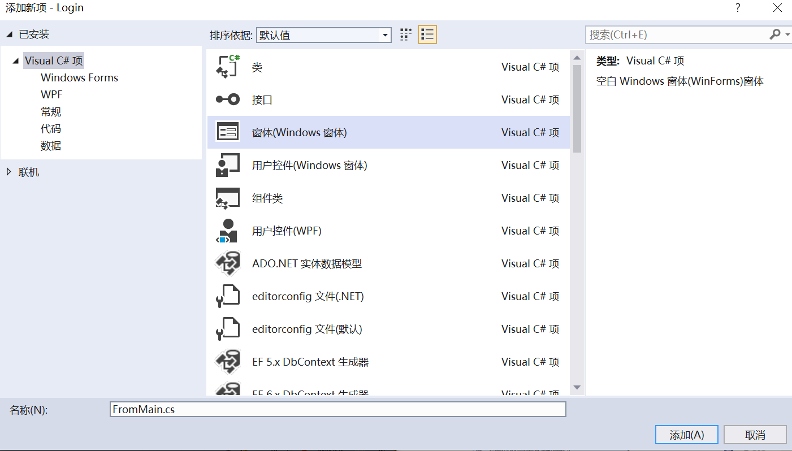Switch to medium icons grid view

[x=406, y=34]
